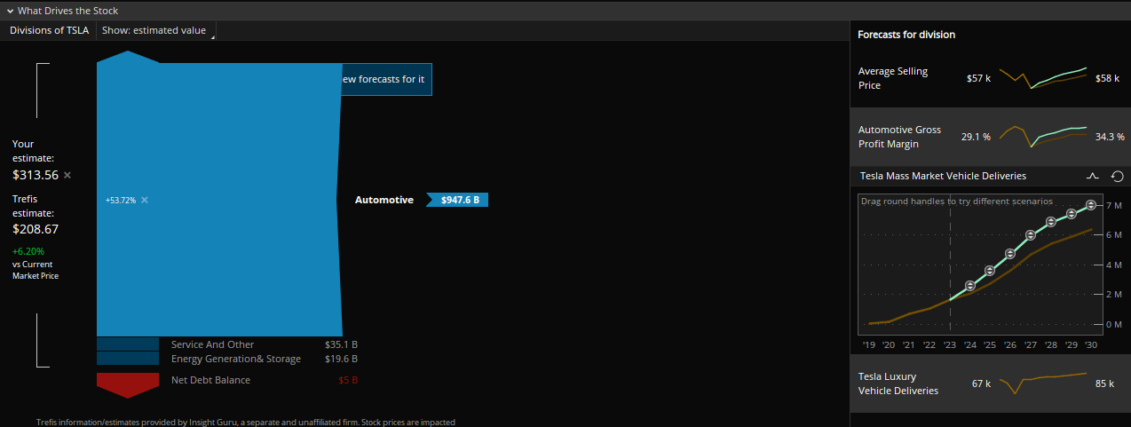Click the '30 round handle on chart
Screen dimensions: 1131x427
tap(1091, 205)
